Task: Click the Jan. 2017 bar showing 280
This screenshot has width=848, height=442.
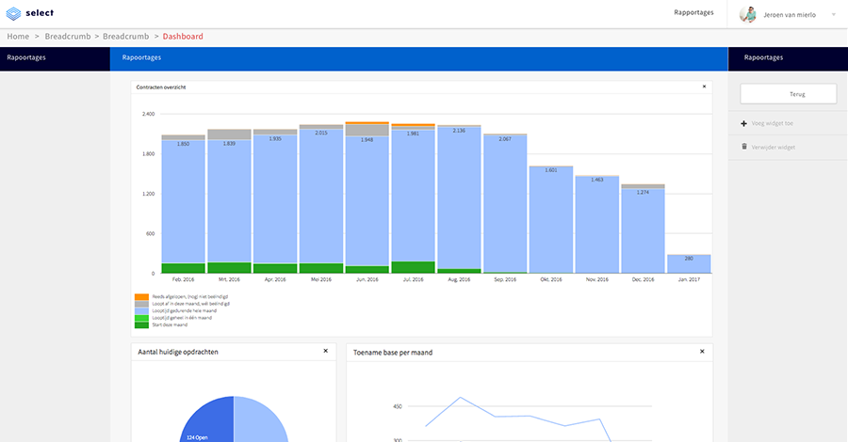Action: coord(689,263)
